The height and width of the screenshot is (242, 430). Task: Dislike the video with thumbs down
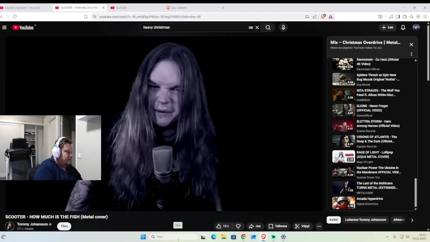tap(238, 226)
